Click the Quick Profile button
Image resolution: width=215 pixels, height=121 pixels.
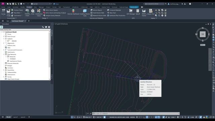pos(8,13)
